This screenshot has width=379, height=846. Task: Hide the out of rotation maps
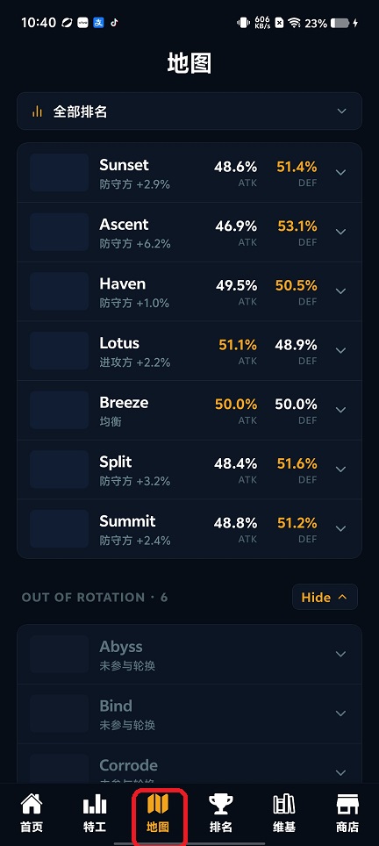(x=325, y=597)
